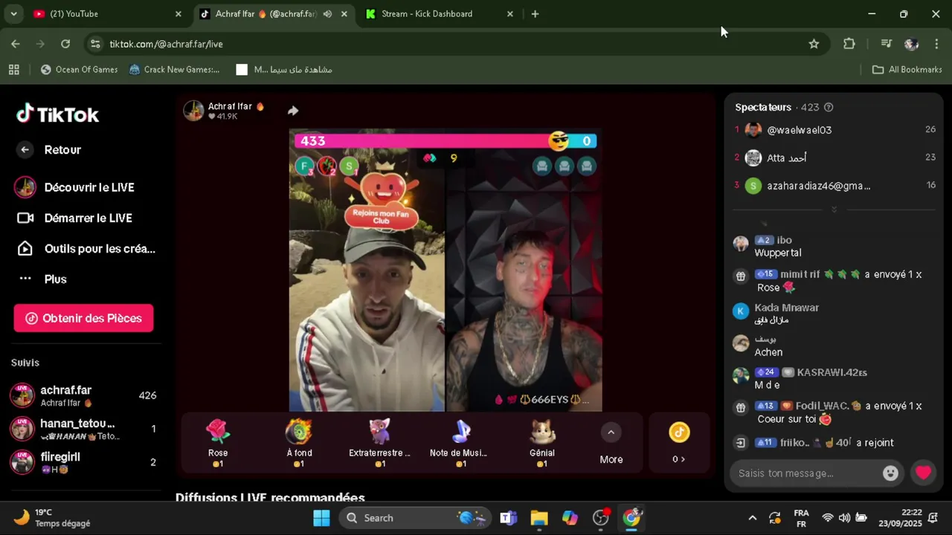Switch to Stream - Kick Dashboard tab
The width and height of the screenshot is (952, 535).
coord(439,13)
